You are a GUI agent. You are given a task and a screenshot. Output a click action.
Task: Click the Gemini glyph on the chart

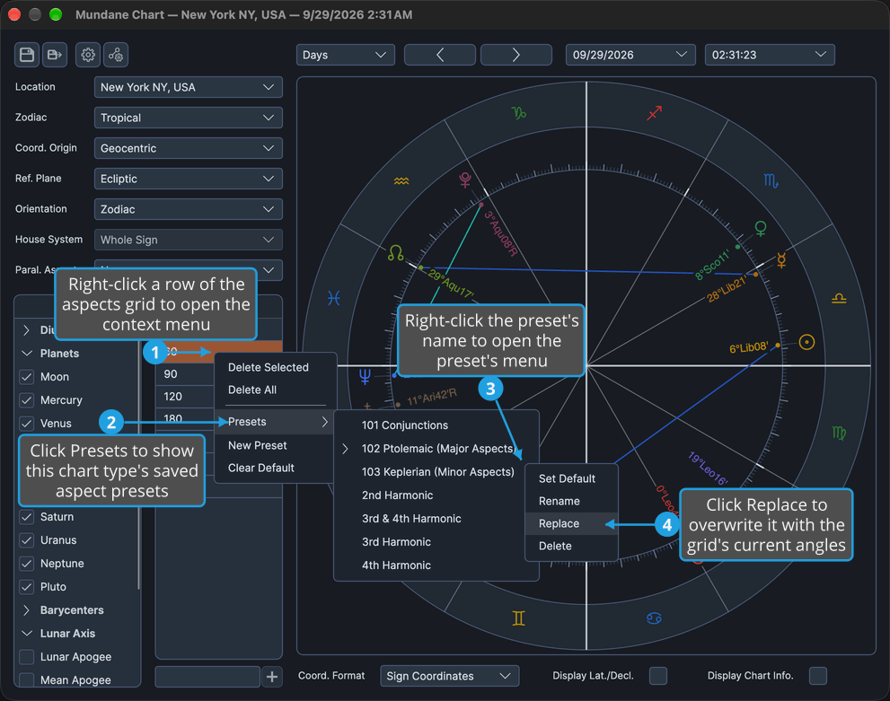click(518, 618)
